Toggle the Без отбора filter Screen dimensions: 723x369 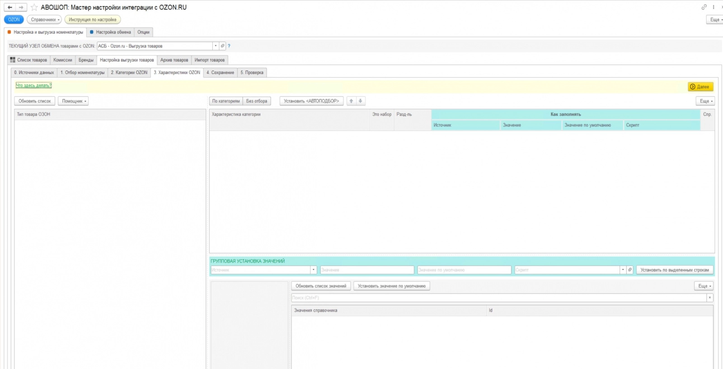coord(257,101)
